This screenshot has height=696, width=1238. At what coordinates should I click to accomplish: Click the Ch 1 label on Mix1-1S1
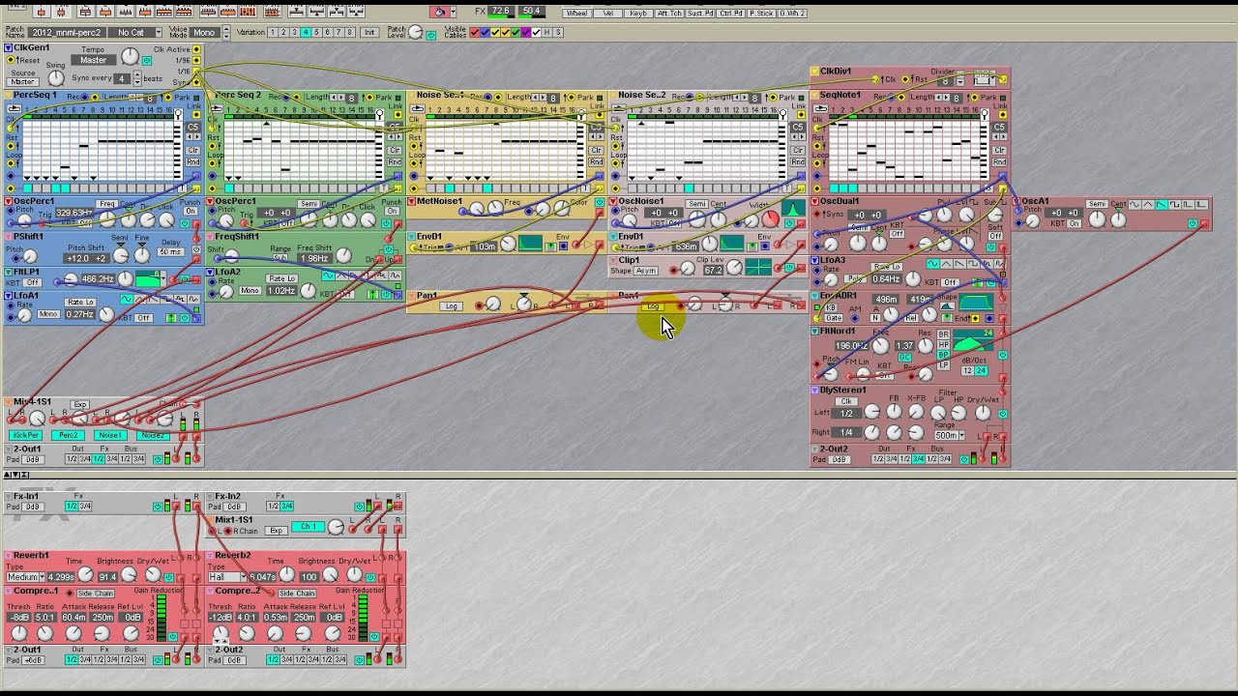[x=308, y=527]
